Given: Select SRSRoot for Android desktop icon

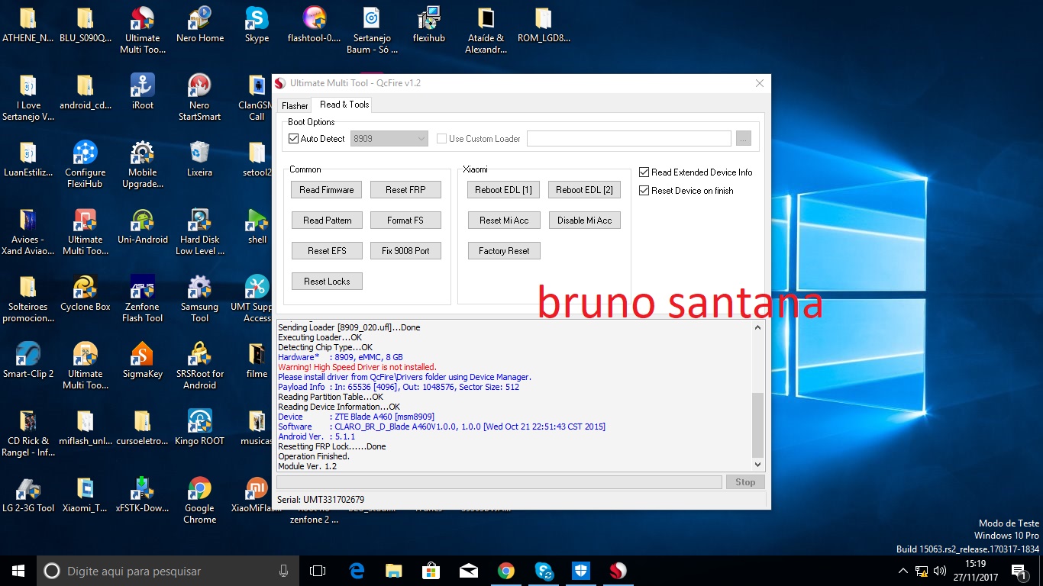Looking at the screenshot, I should tap(200, 366).
